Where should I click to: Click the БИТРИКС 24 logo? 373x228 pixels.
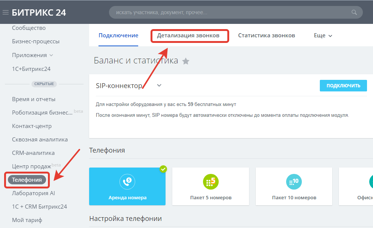tap(39, 12)
